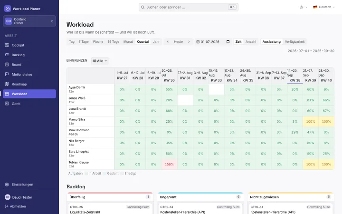Click Jonas Weiß's 81% KW 39 cell
Screen dimensions: 342x214
pos(311,100)
